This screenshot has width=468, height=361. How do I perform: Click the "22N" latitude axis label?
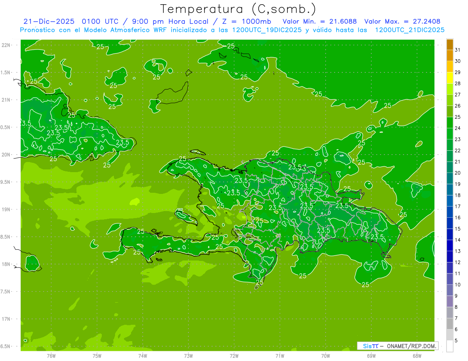[6, 45]
